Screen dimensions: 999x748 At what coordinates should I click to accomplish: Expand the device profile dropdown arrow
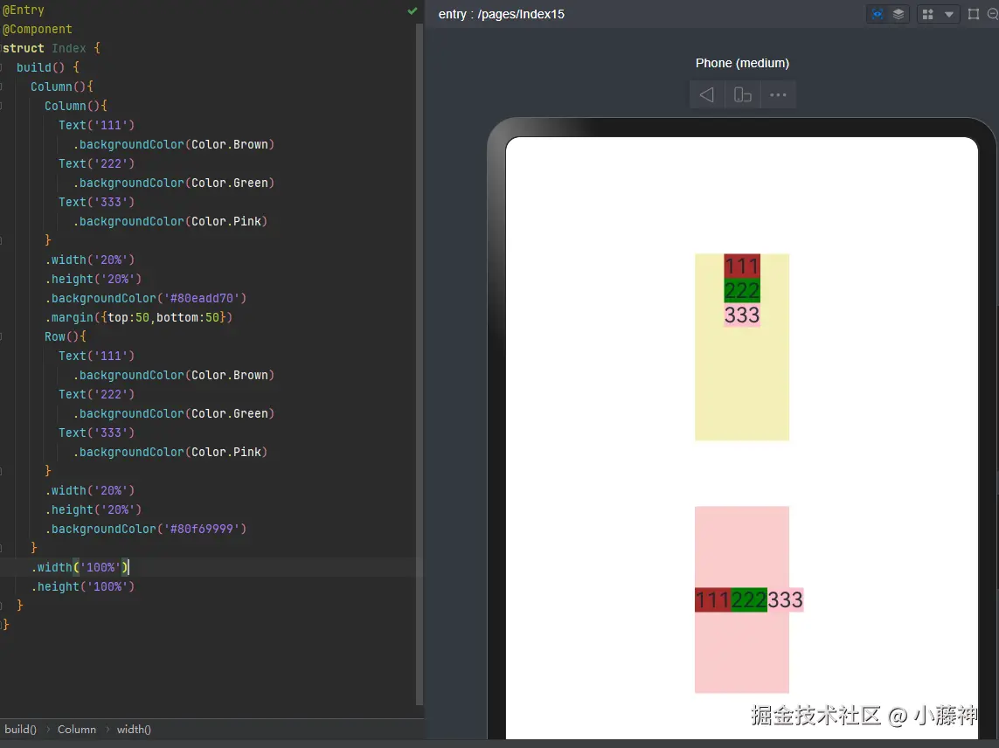click(948, 14)
